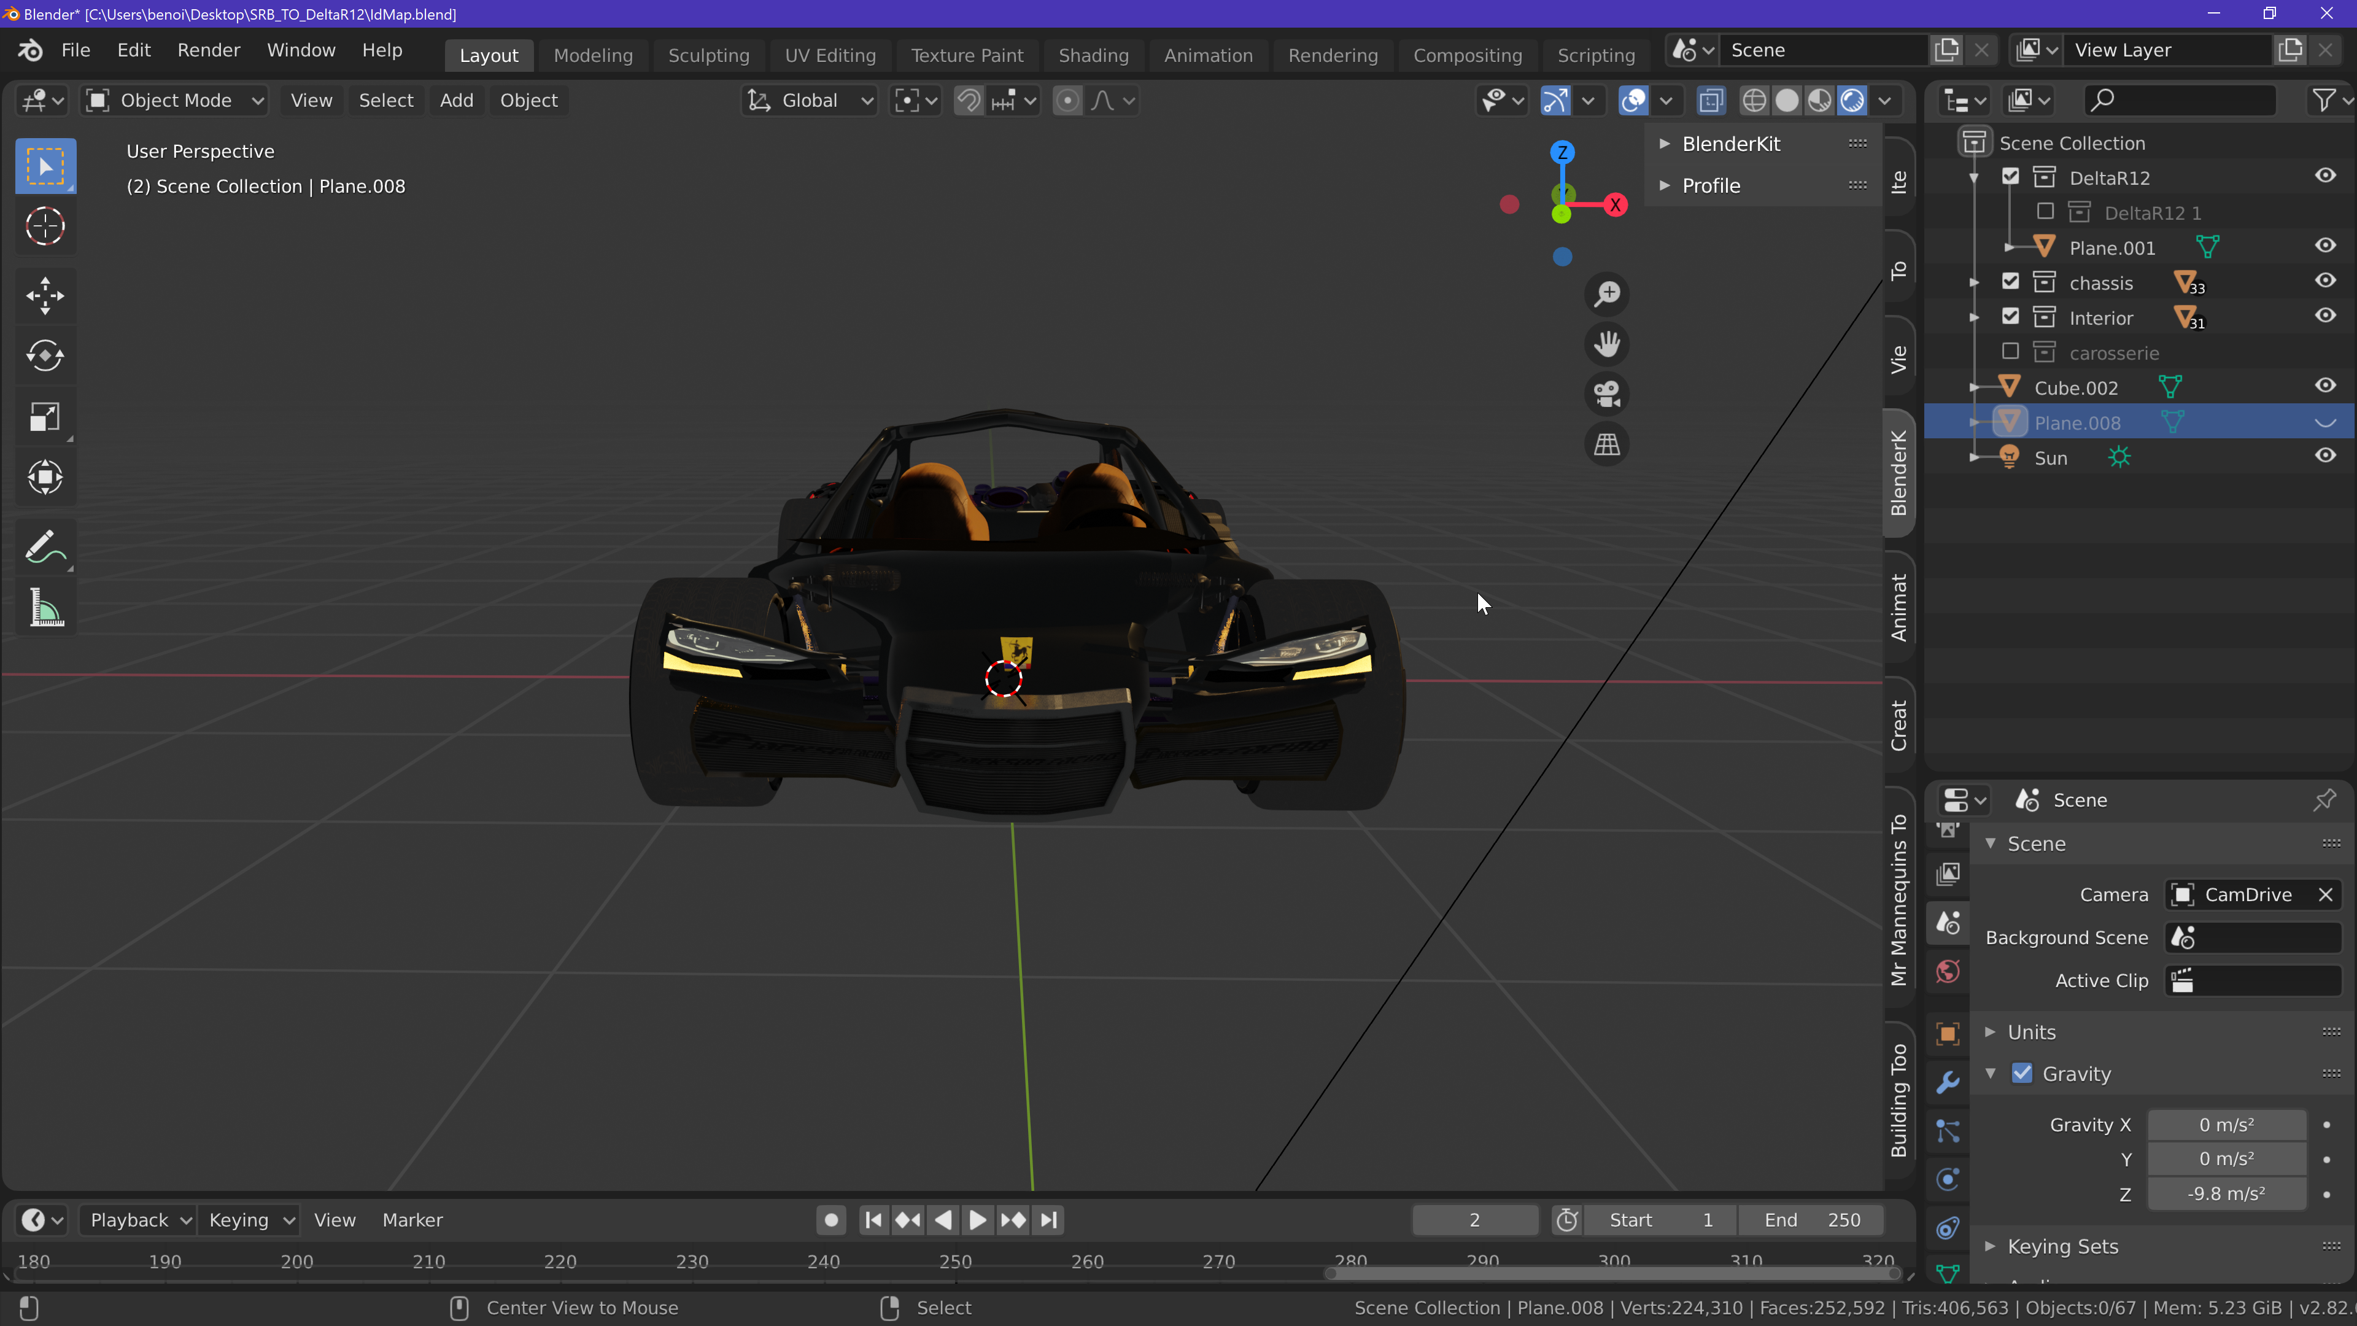Viewport: 2357px width, 1326px height.
Task: Click the End frame field
Action: 1811,1220
